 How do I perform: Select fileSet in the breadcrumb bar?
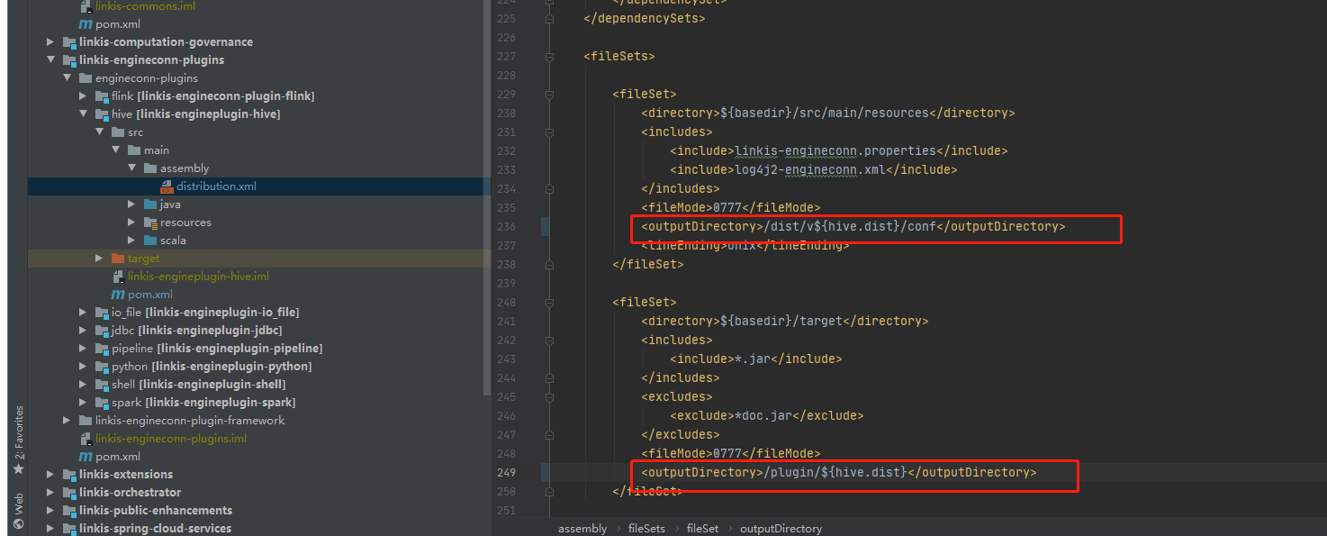702,529
